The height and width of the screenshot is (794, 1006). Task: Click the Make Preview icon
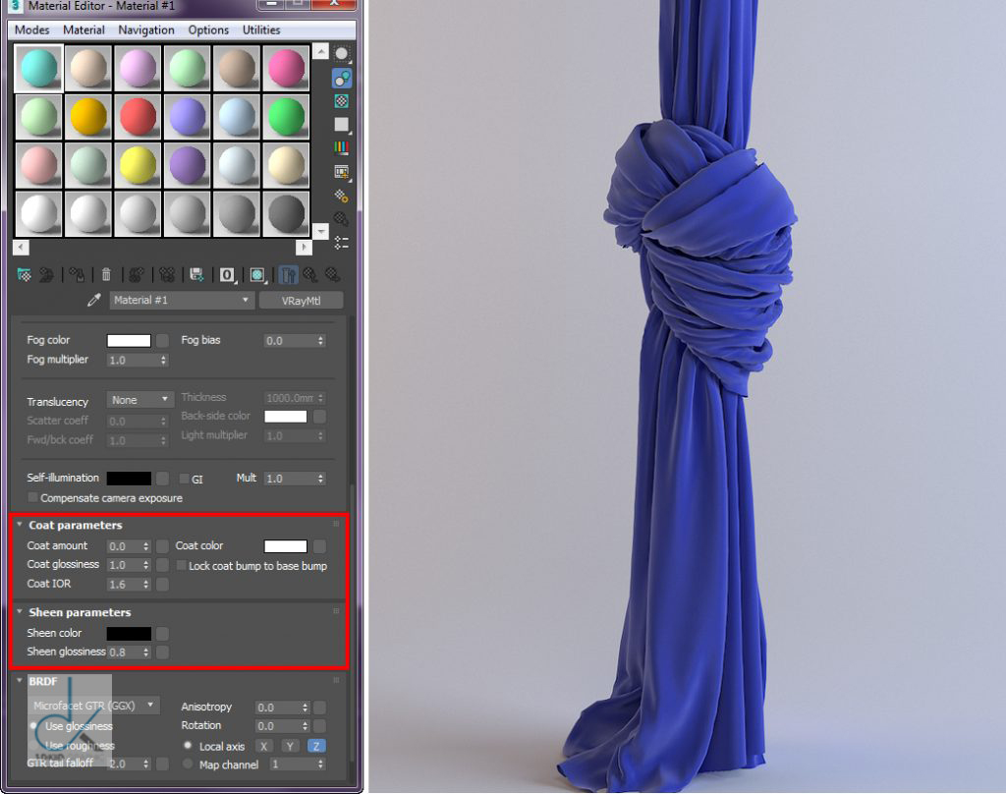342,172
